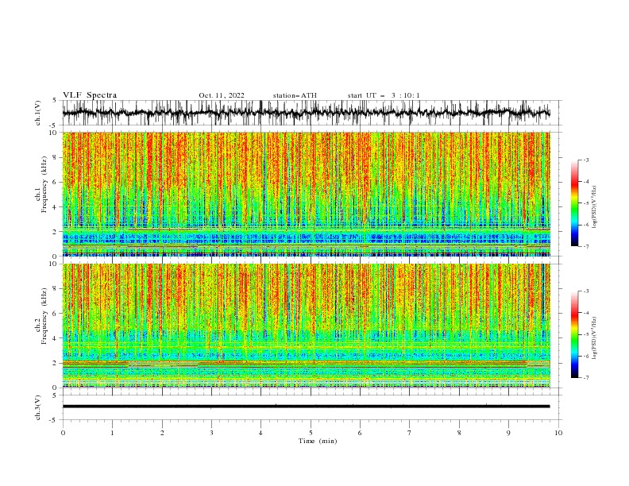Viewport: 629px width, 486px height.
Task: Click the "ch.3(V)" axis label
Action: click(x=38, y=407)
